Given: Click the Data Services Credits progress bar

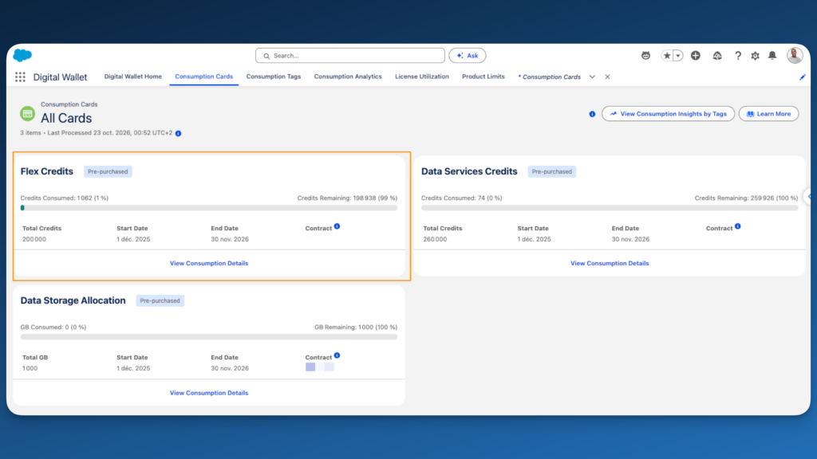Looking at the screenshot, I should pos(610,208).
